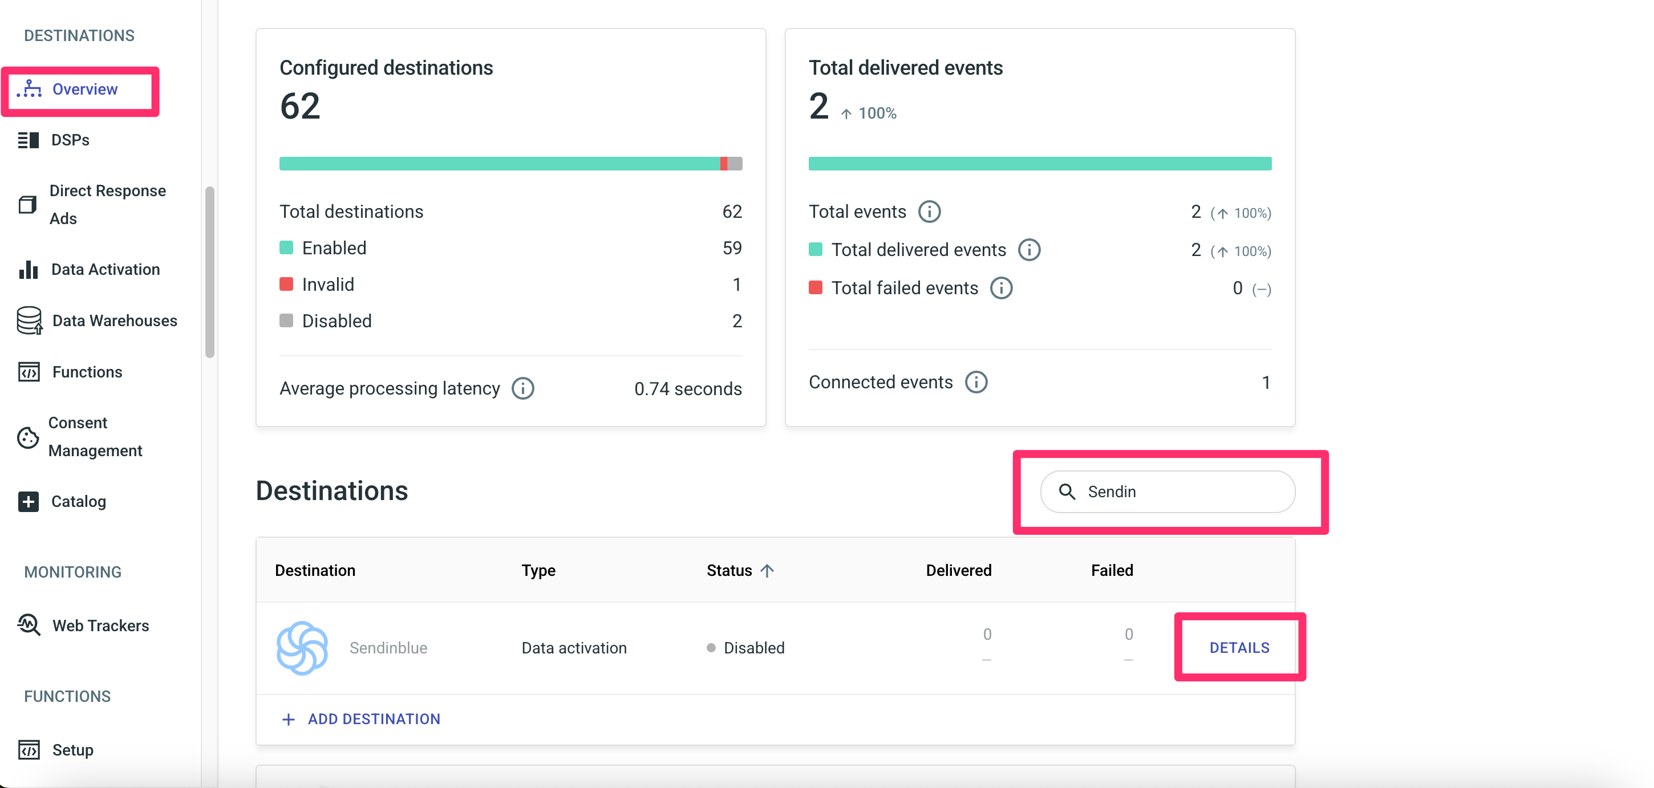This screenshot has width=1654, height=788.
Task: Navigate to Consent Management
Action: tap(95, 436)
